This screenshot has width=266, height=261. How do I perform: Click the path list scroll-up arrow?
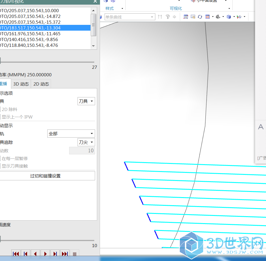(x=93, y=10)
